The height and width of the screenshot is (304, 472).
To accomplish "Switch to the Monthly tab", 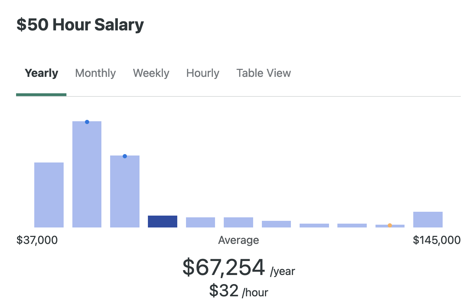I will click(x=95, y=73).
